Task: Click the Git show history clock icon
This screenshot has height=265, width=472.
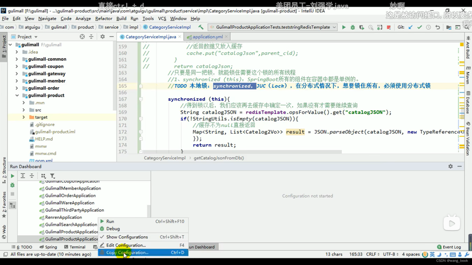Action: (x=429, y=27)
